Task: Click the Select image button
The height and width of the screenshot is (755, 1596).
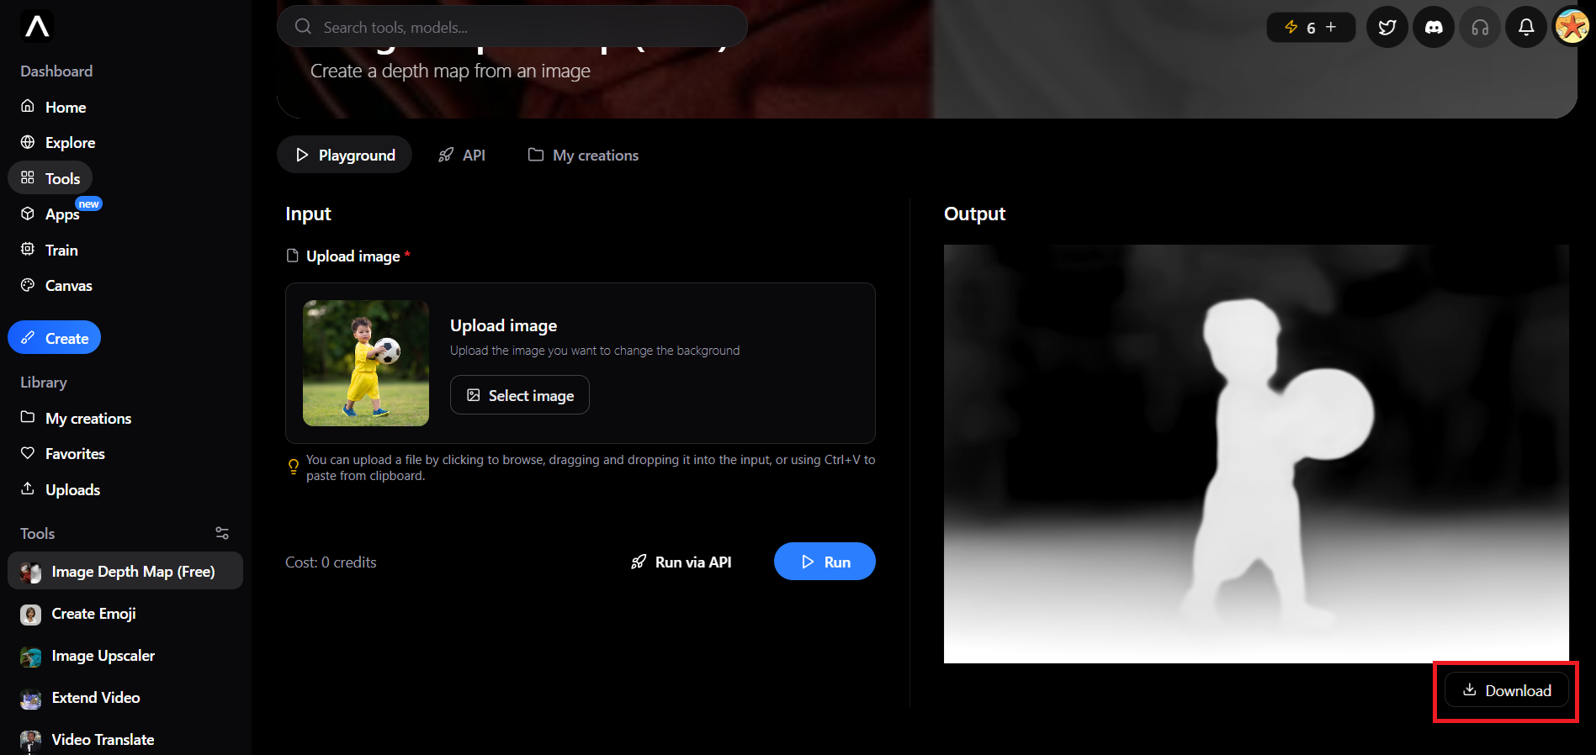Action: pyautogui.click(x=520, y=395)
